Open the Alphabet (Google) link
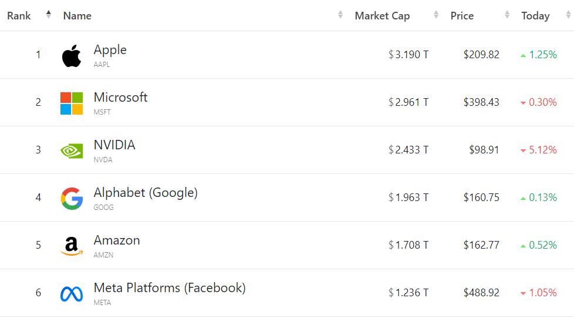Viewport: 574px width, 318px height. point(146,193)
